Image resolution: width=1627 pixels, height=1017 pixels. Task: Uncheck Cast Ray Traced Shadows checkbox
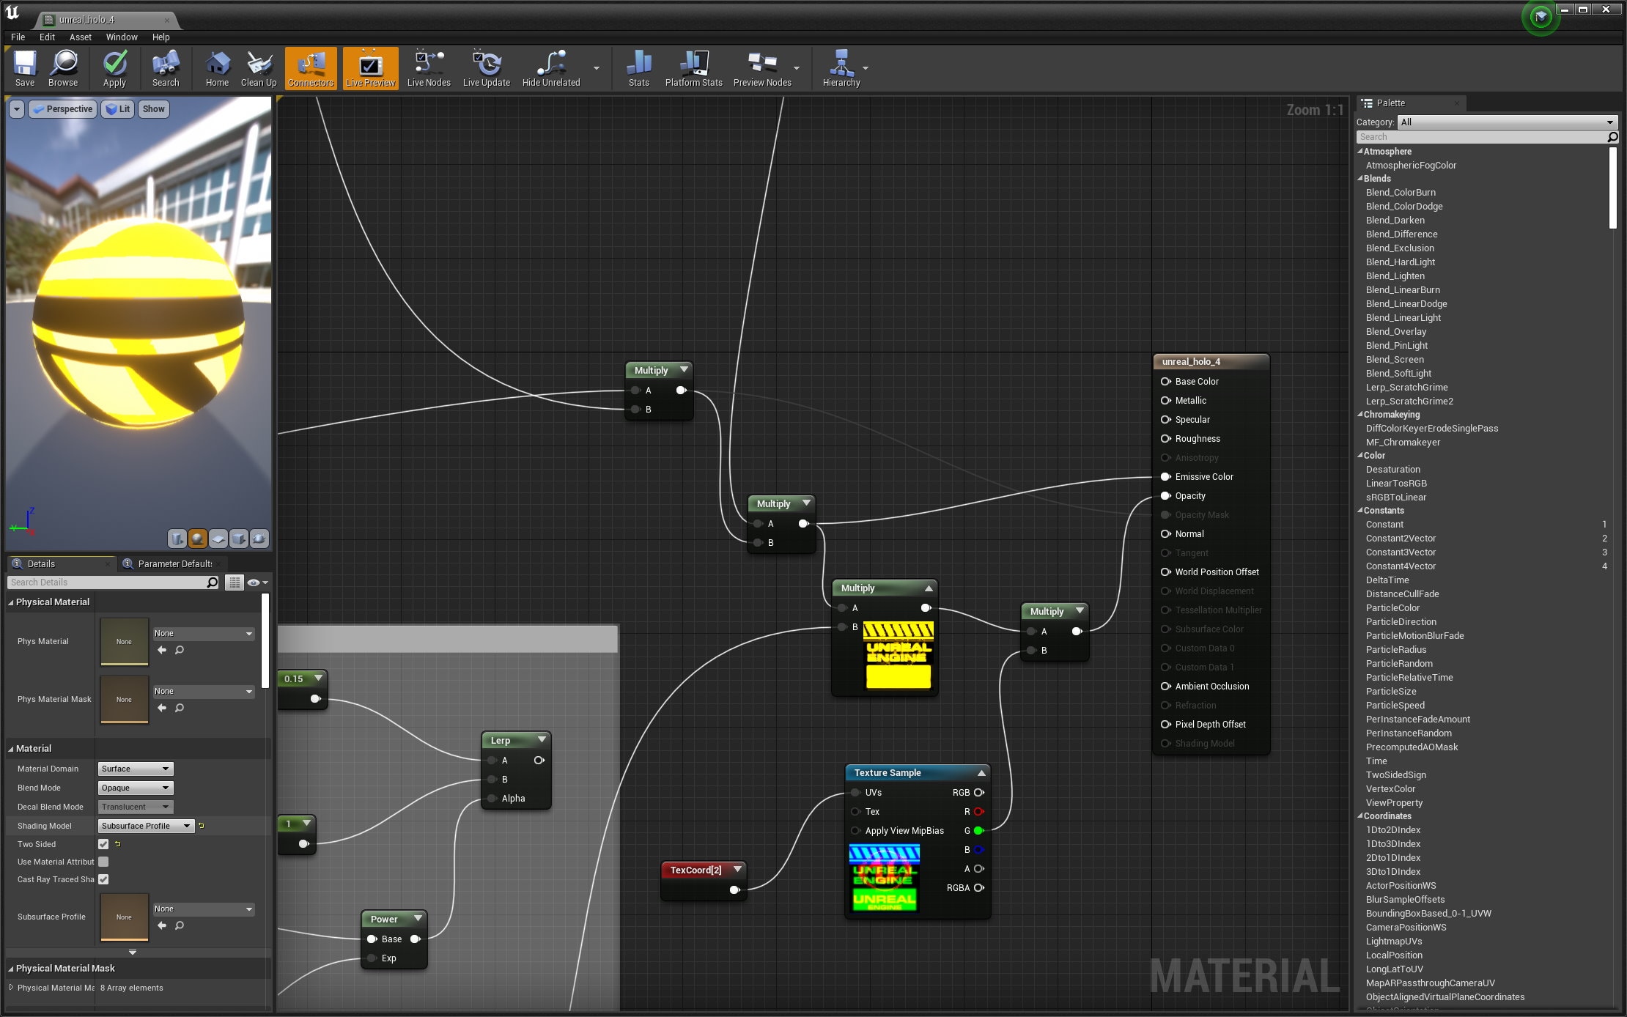(103, 879)
